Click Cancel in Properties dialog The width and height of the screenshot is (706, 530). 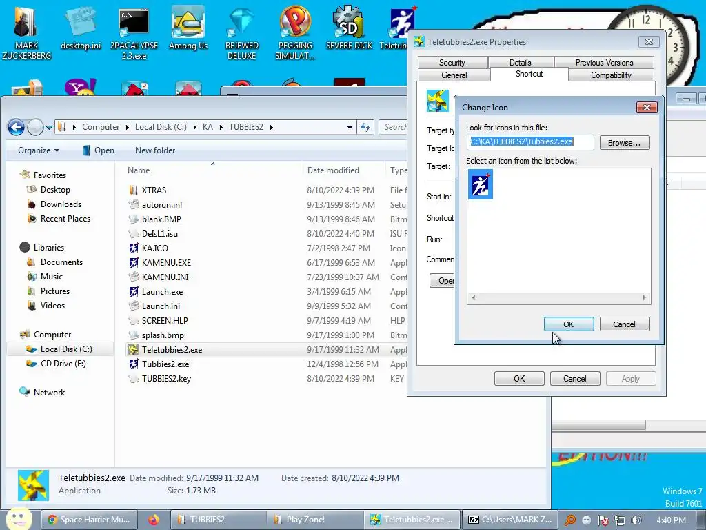[575, 379]
